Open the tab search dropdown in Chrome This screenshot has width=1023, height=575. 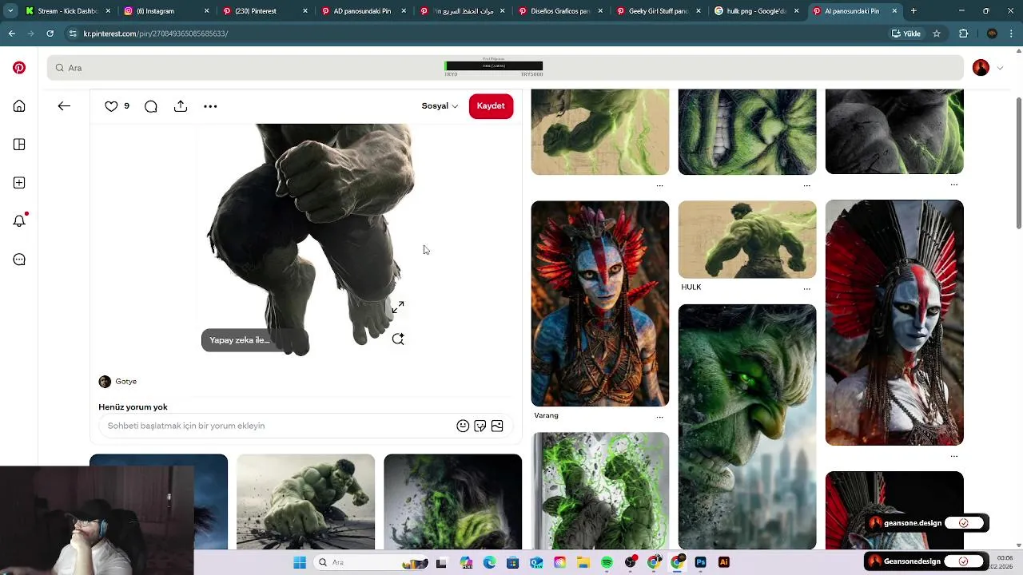[10, 11]
